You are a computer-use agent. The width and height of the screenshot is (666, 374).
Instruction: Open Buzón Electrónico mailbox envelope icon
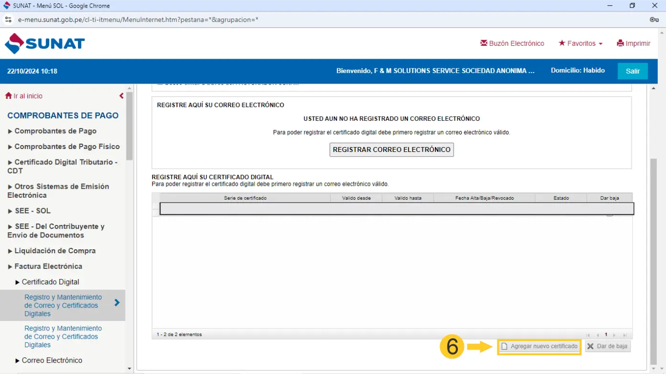483,43
